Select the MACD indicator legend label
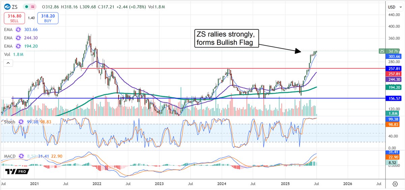405x190 pixels. (10, 157)
